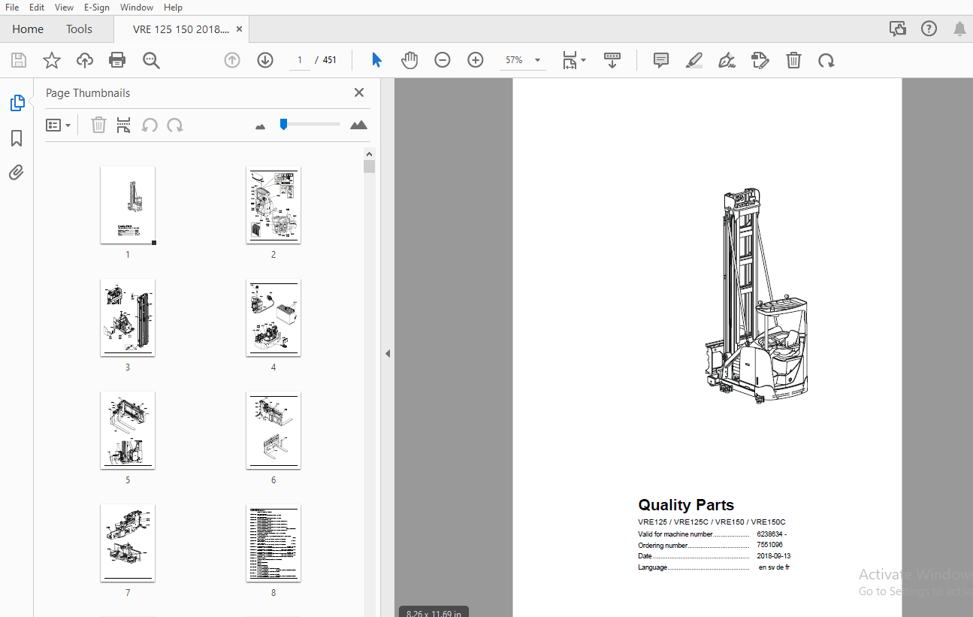Open the Page Thumbnails sidebar icon
The image size is (973, 617).
pyautogui.click(x=17, y=104)
